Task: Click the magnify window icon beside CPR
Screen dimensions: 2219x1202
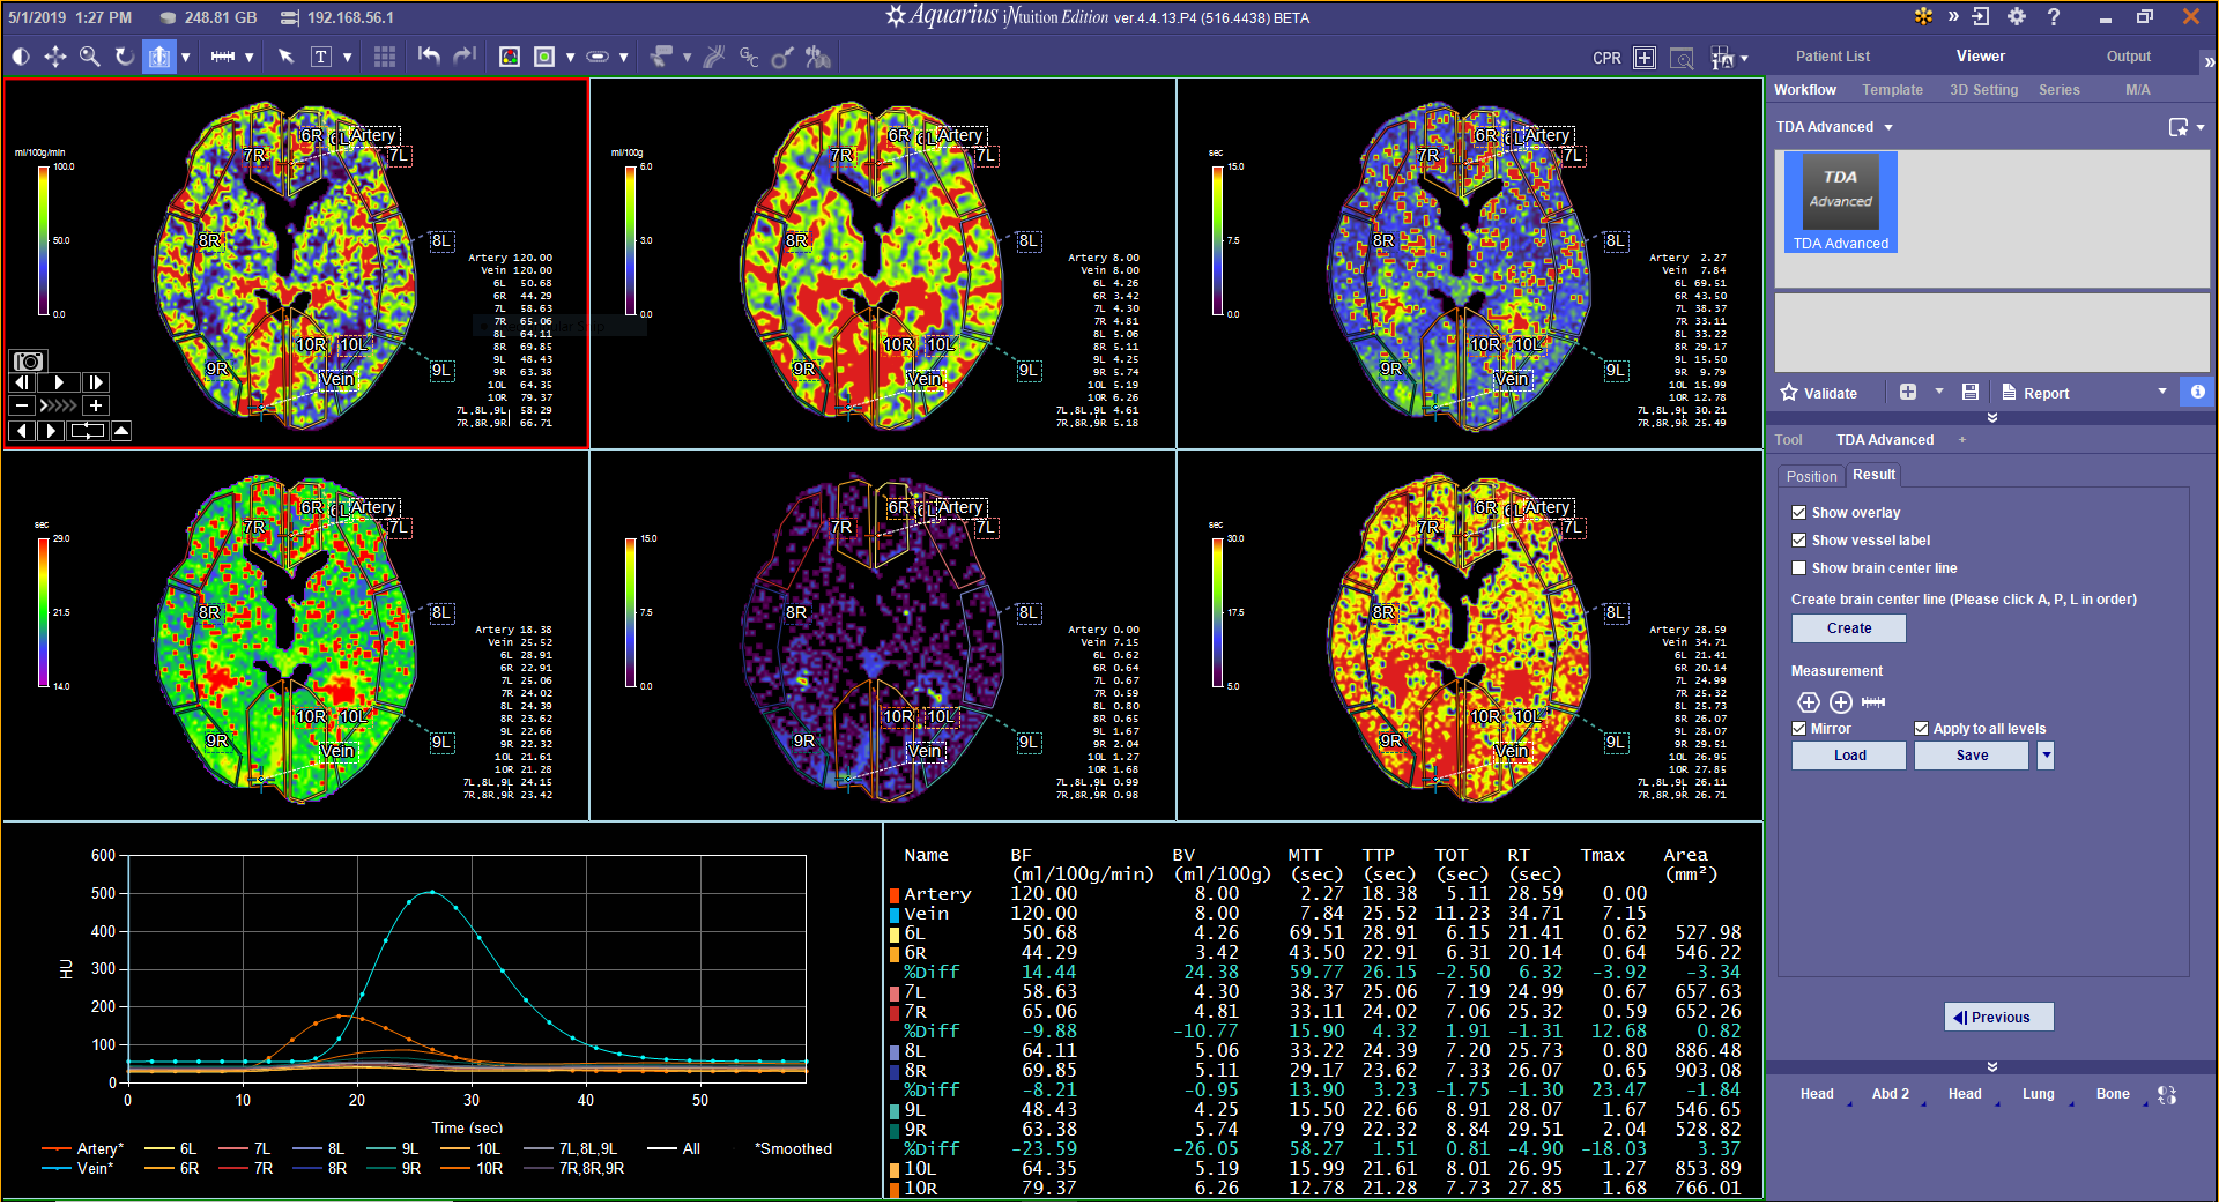Action: point(1682,58)
